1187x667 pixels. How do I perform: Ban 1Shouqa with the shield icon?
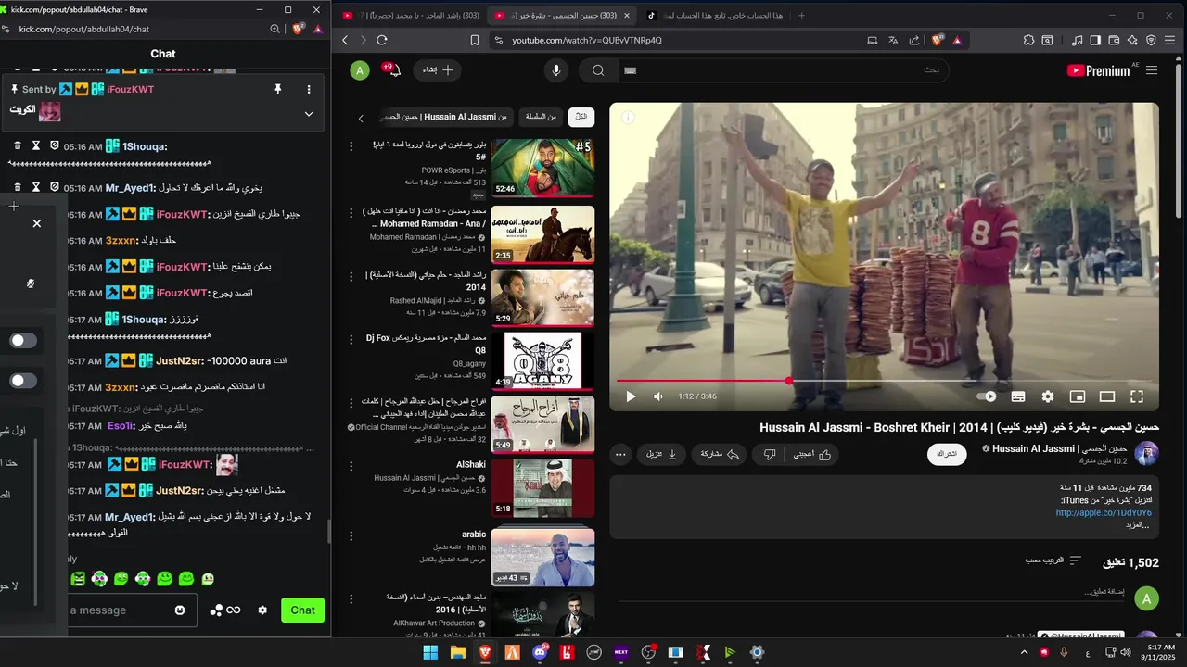point(55,145)
